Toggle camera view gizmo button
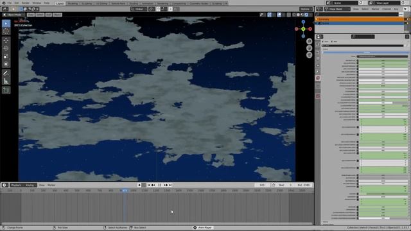 (x=310, y=55)
